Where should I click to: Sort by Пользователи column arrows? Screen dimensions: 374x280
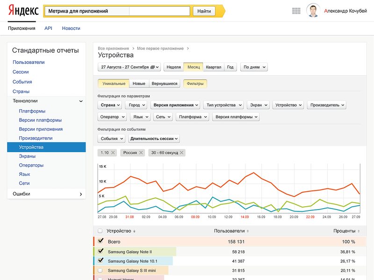tap(248, 231)
